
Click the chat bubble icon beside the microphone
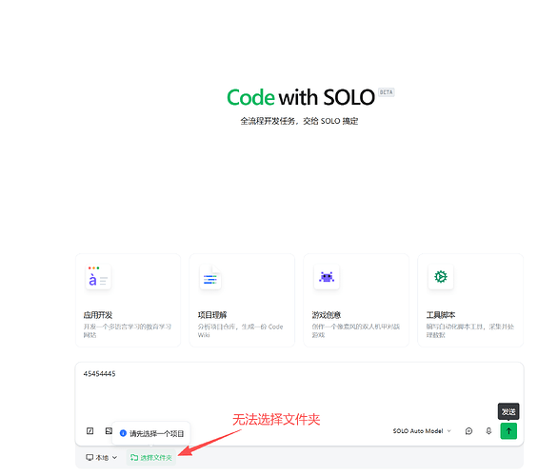pyautogui.click(x=468, y=430)
